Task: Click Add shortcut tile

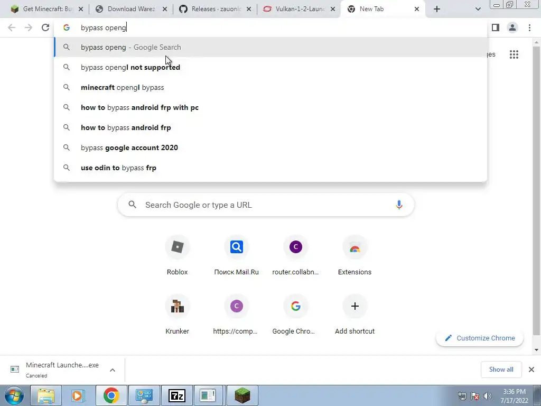Action: pos(355,315)
